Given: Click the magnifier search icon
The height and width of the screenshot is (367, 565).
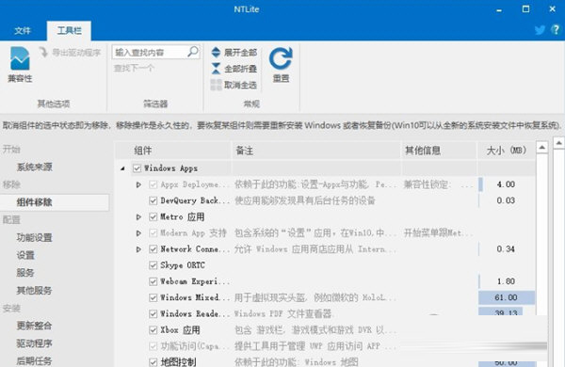Looking at the screenshot, I should pyautogui.click(x=193, y=52).
